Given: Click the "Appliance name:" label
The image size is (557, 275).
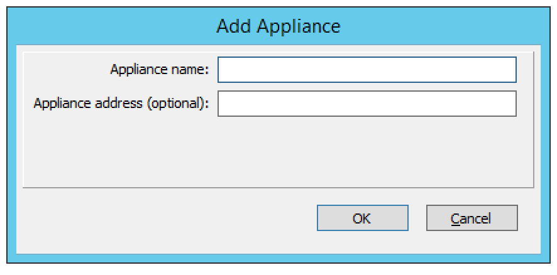Looking at the screenshot, I should pyautogui.click(x=160, y=70).
